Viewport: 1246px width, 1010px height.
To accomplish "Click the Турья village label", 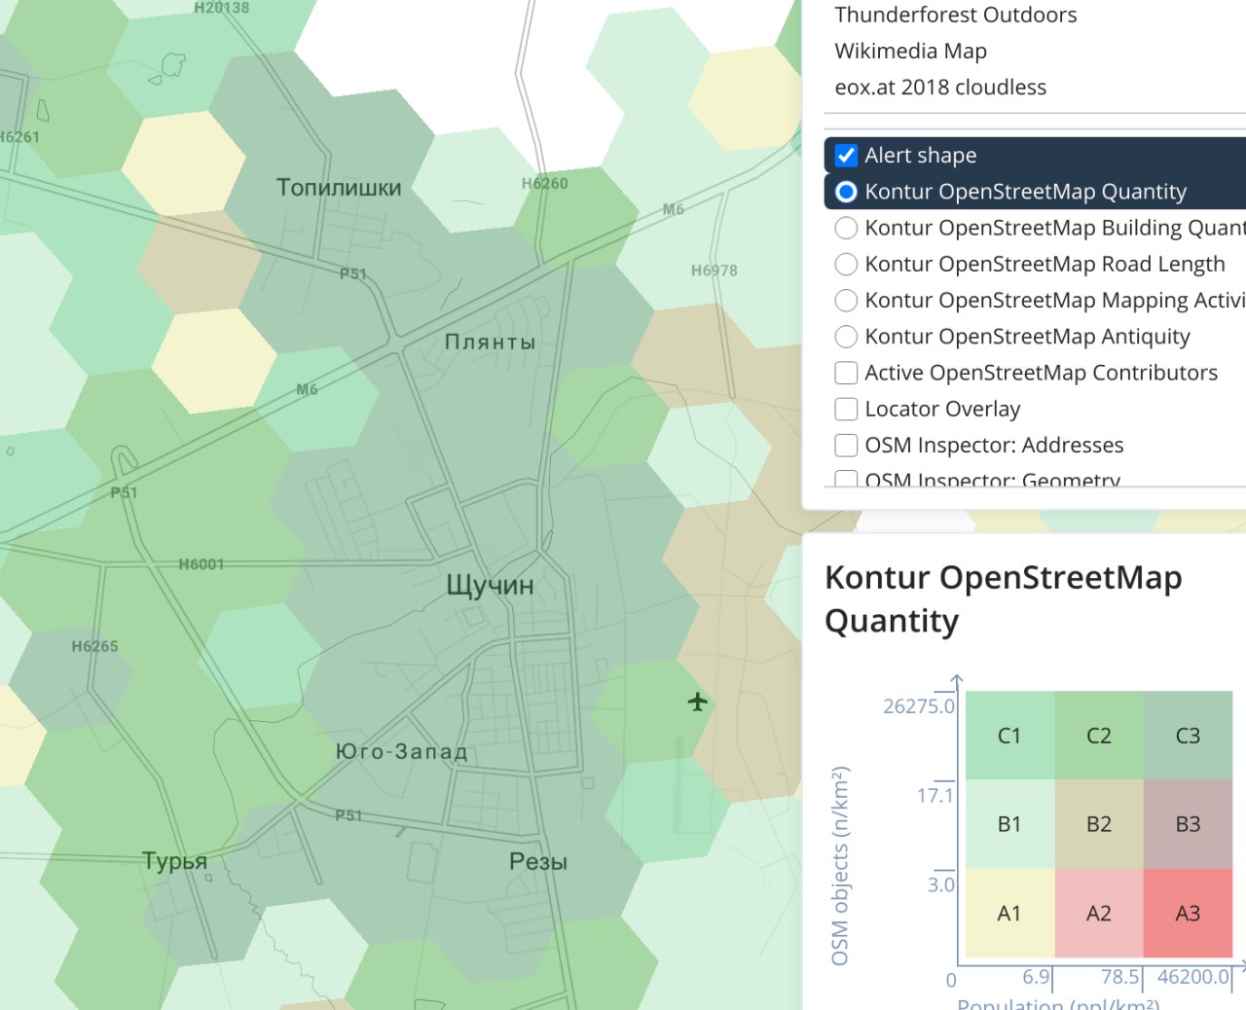I will click(175, 861).
